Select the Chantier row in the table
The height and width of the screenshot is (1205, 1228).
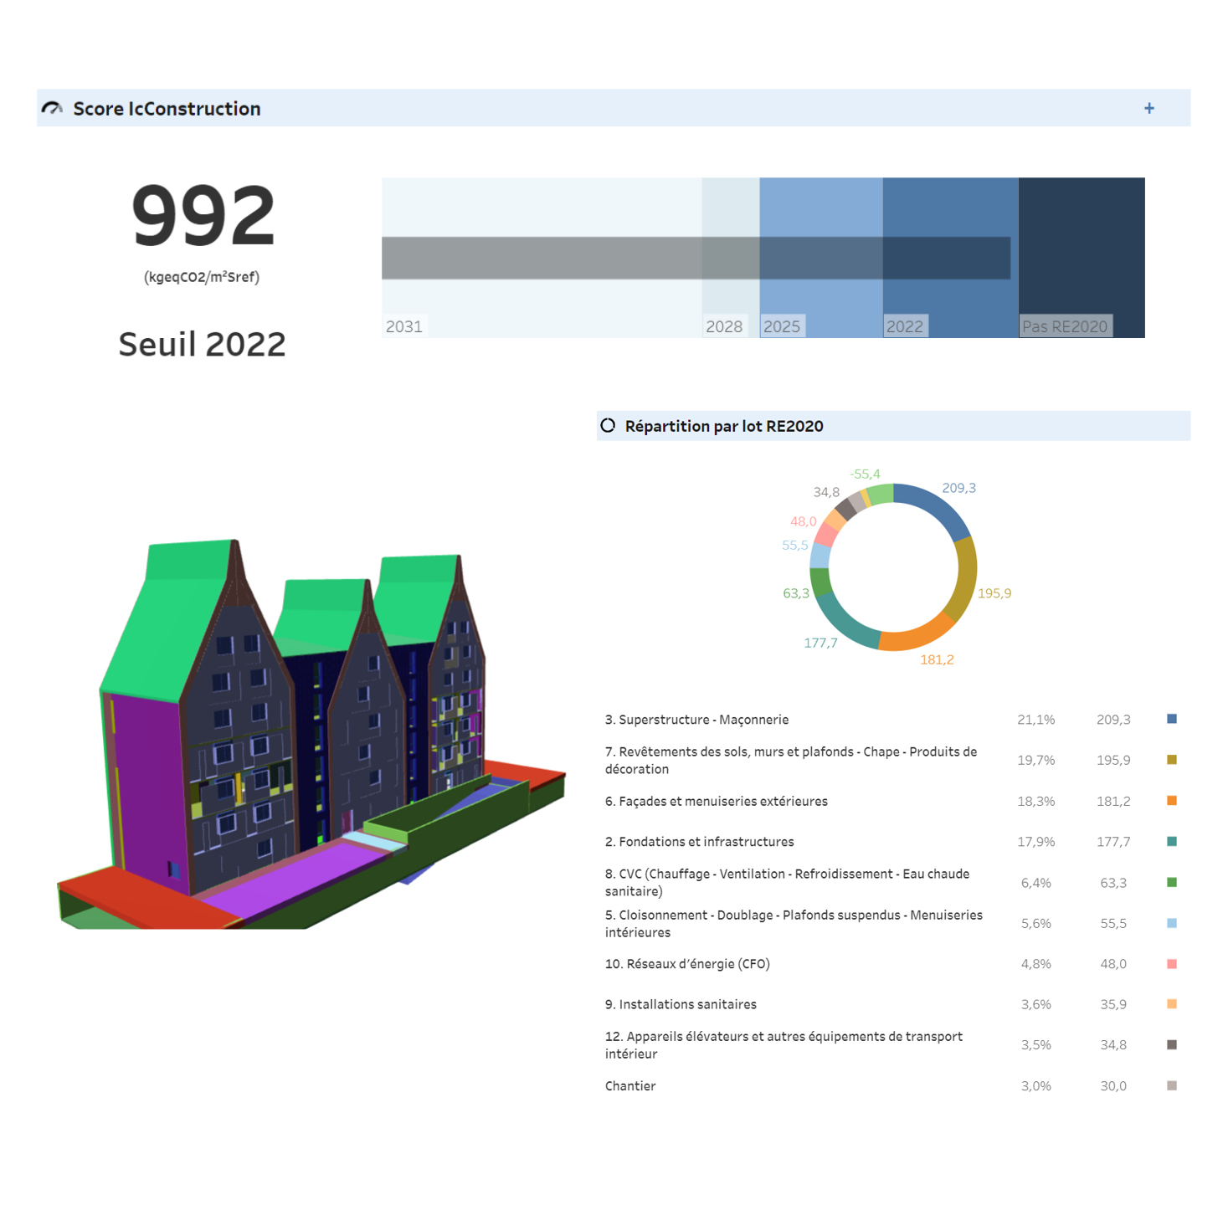pyautogui.click(x=630, y=1086)
